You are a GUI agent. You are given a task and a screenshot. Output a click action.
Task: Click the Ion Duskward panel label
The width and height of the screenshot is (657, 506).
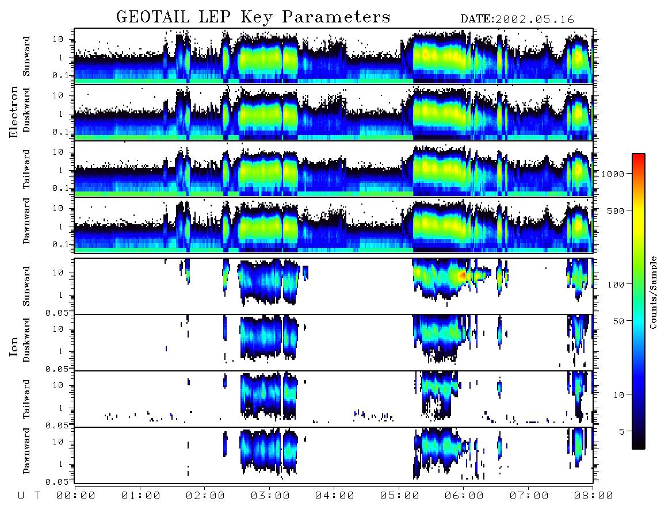pos(26,340)
